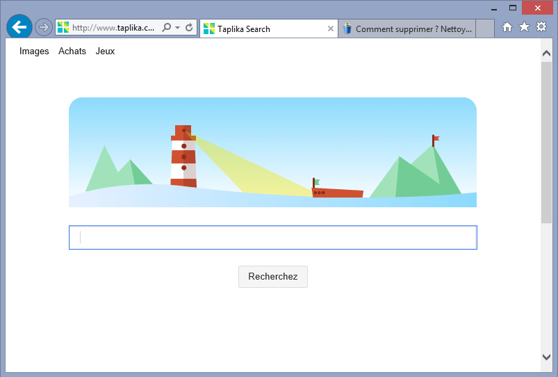Open the Tools gear menu
The image size is (558, 377).
(541, 26)
